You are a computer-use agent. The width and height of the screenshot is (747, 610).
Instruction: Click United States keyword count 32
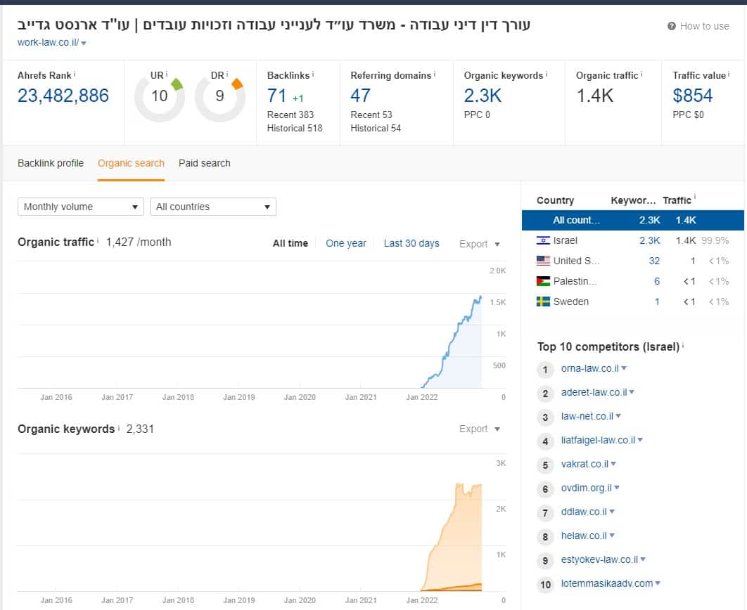pos(654,261)
